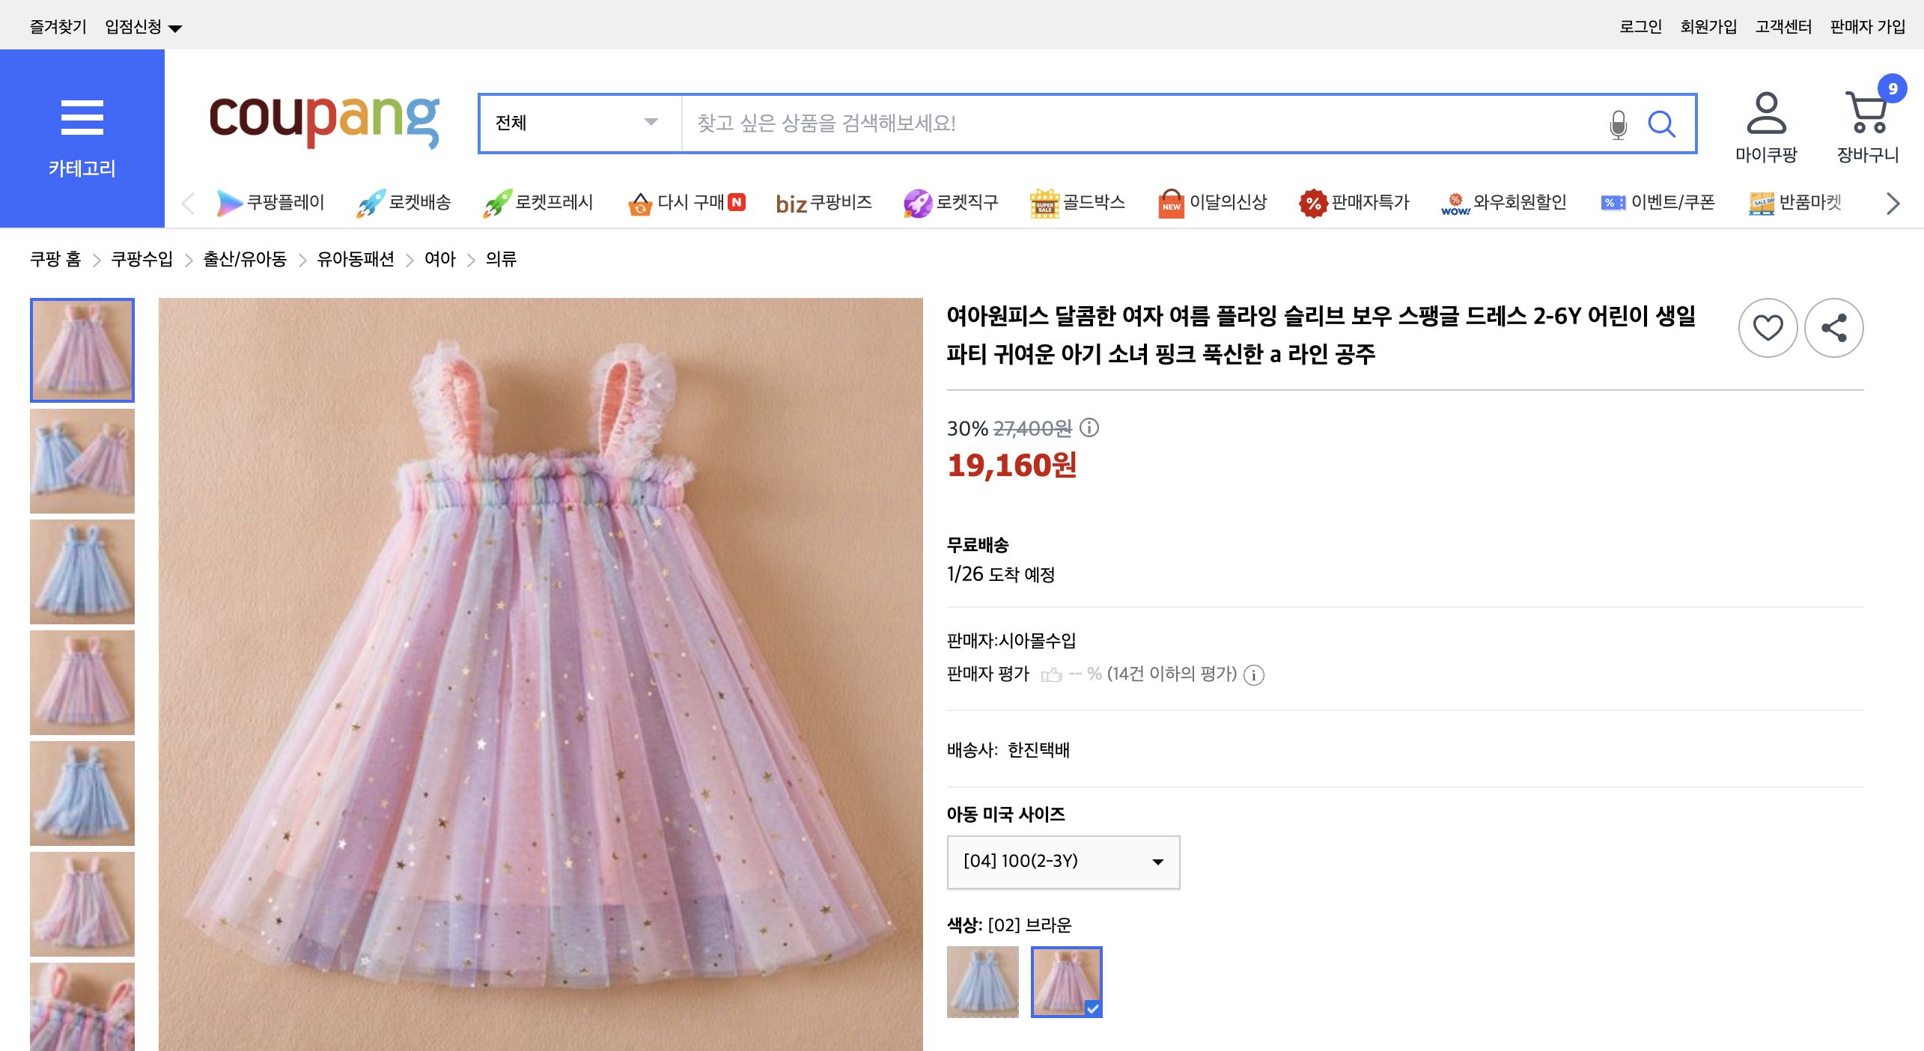Open 고객센터 customer service
The height and width of the screenshot is (1051, 1924).
tap(1783, 25)
